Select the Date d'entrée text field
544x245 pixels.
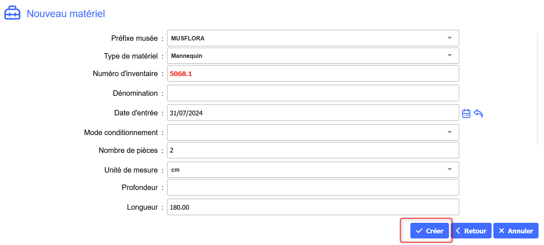[312, 113]
